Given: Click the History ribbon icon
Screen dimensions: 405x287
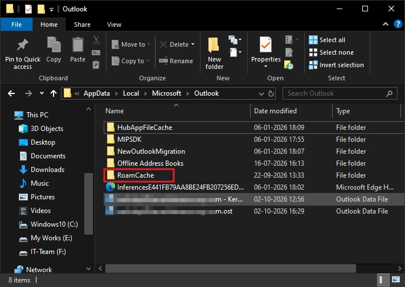Looking at the screenshot, I should (x=289, y=65).
